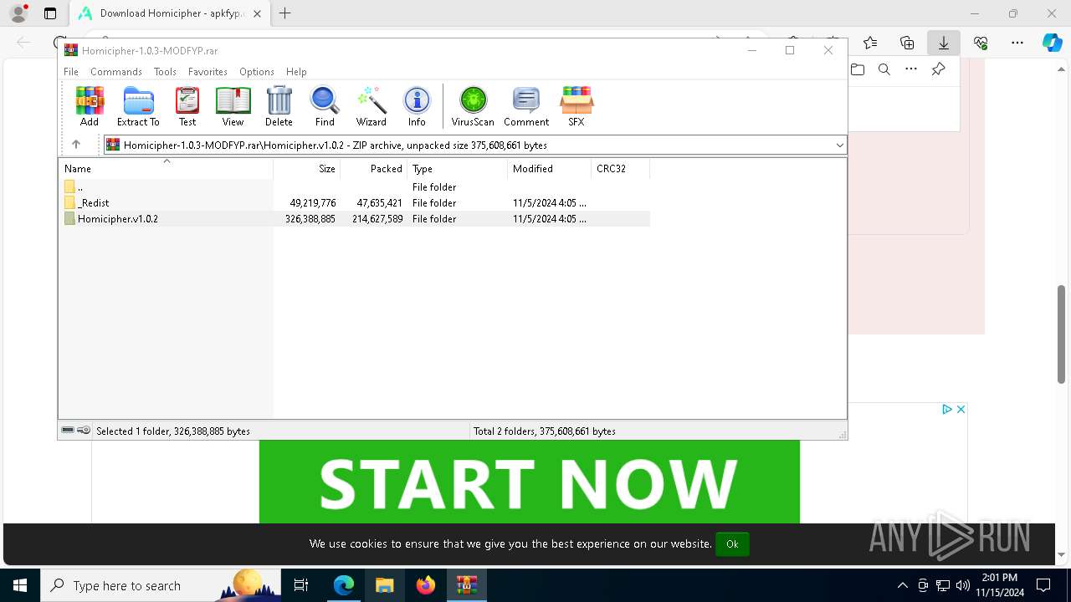Expand the archive path dropdown arrow
The width and height of the screenshot is (1071, 602).
point(839,145)
